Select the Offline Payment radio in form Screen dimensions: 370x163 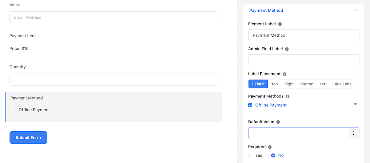coord(12,110)
